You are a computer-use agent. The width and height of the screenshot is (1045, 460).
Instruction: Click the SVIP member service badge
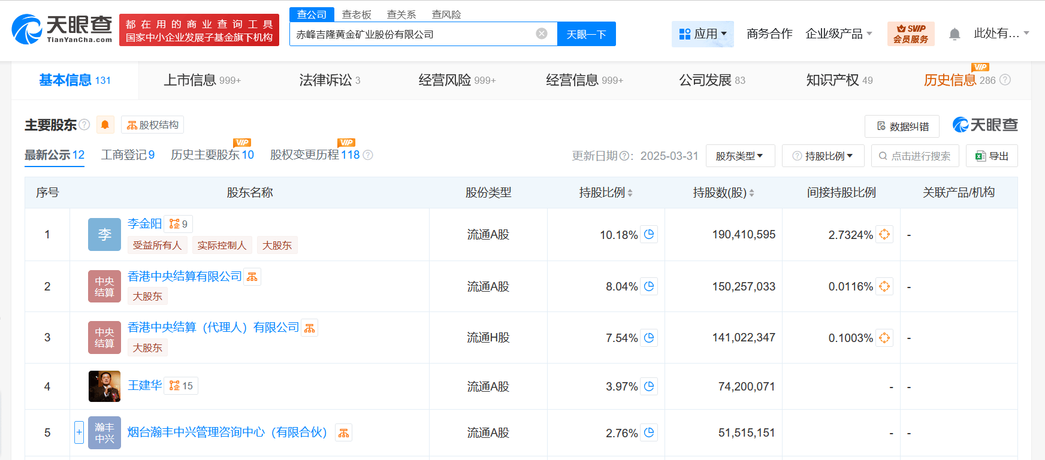pyautogui.click(x=910, y=34)
